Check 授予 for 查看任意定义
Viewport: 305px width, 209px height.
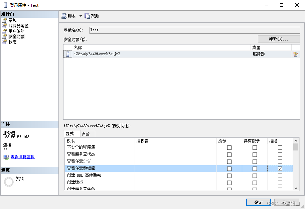coord(229,162)
